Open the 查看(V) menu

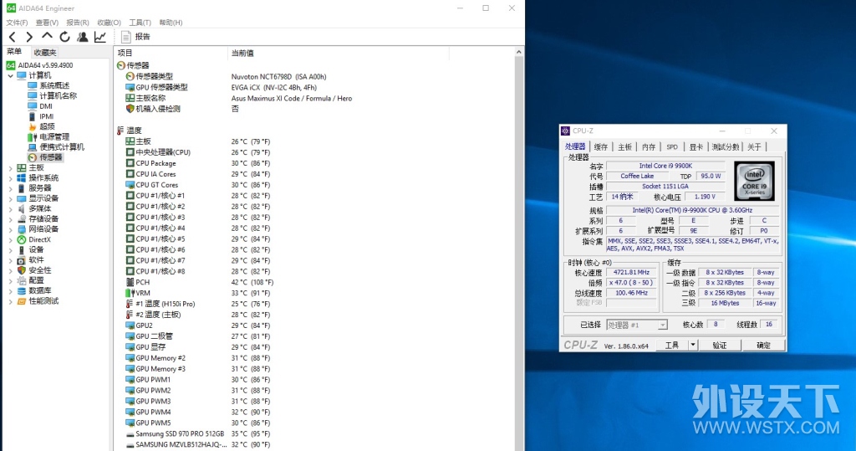(47, 23)
